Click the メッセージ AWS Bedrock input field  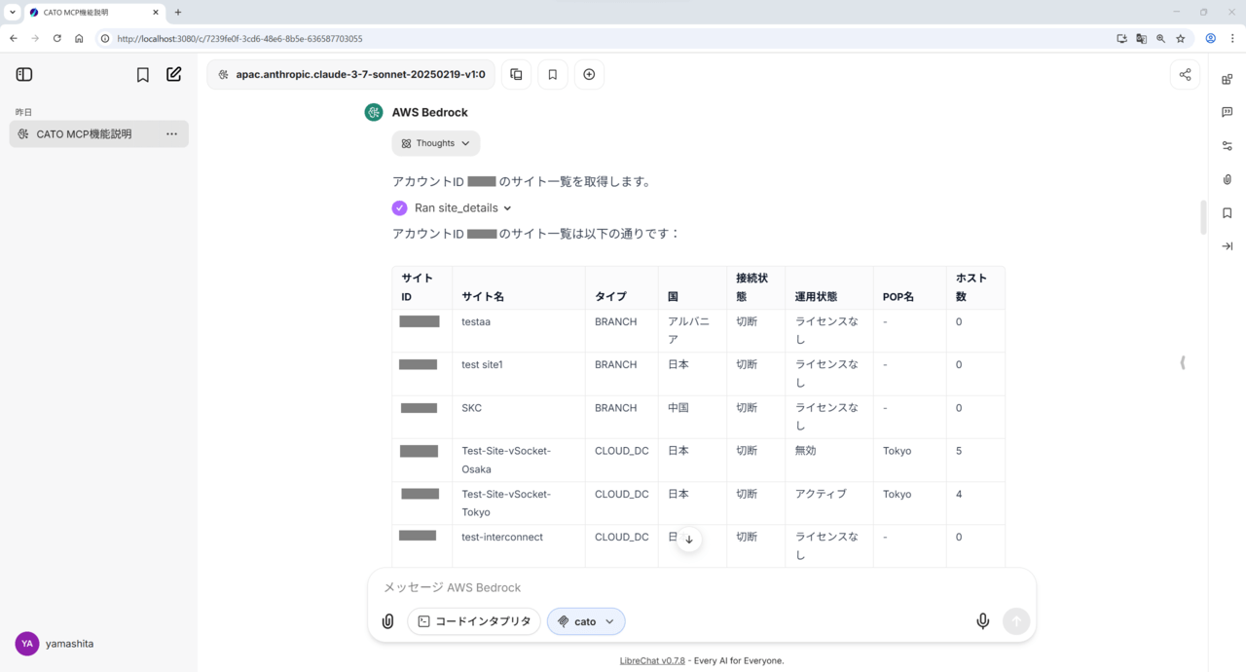click(701, 587)
